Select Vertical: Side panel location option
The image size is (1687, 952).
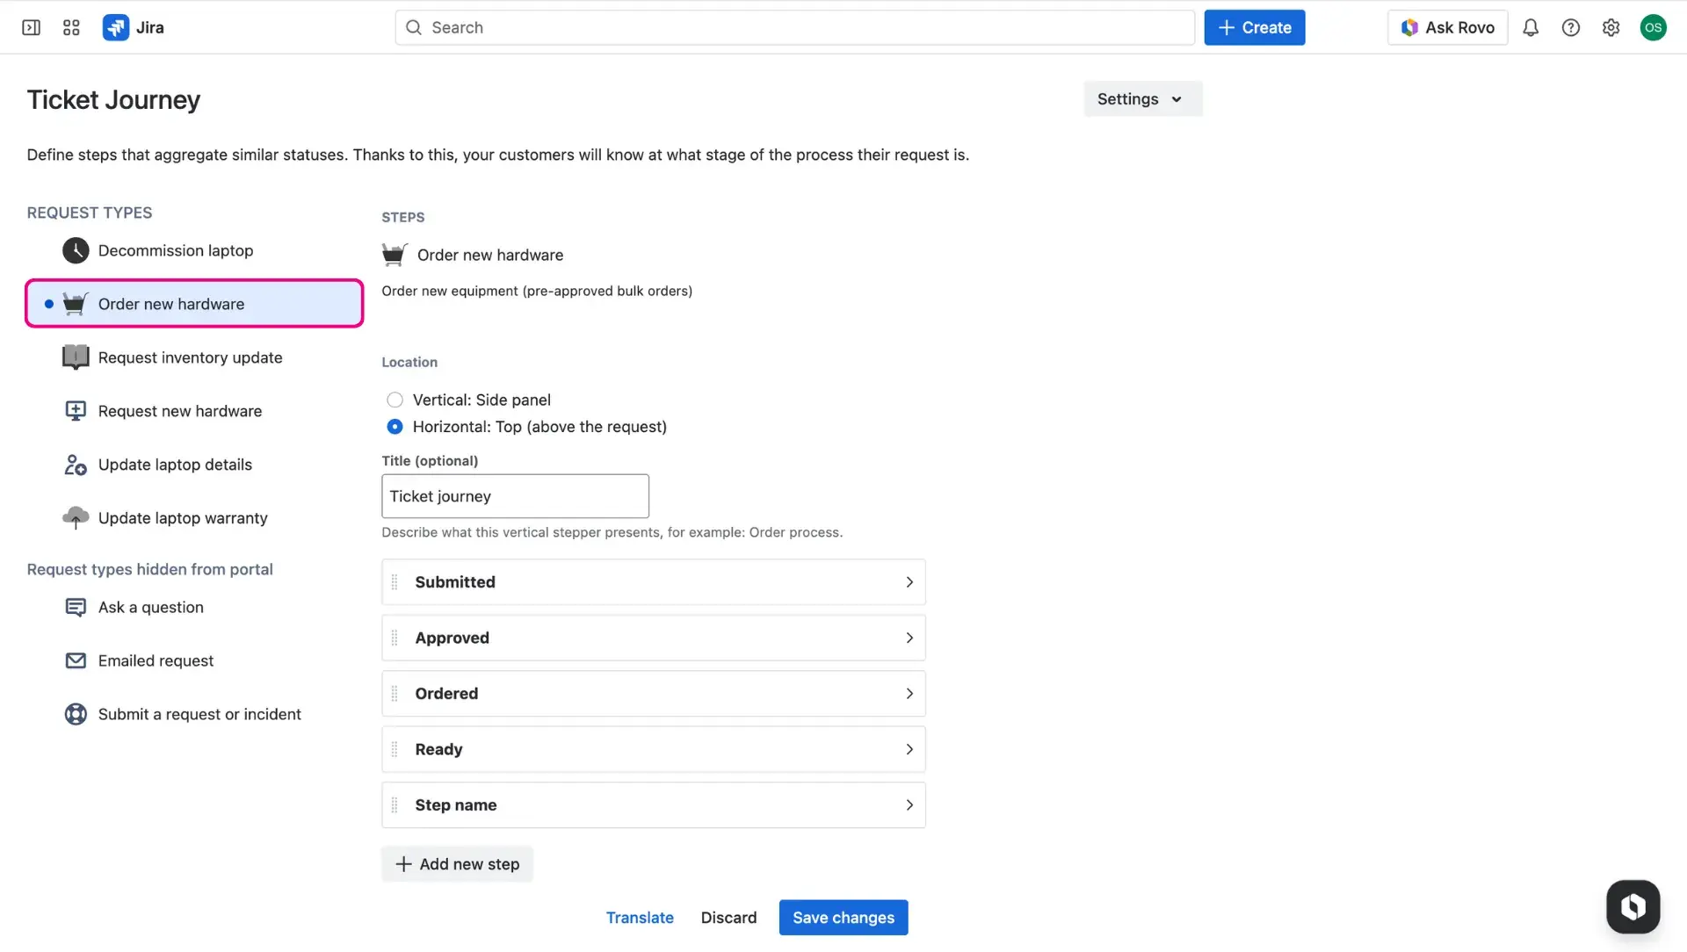(x=395, y=400)
